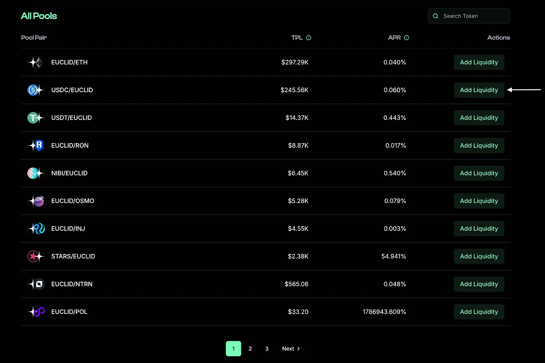Screen dimensions: 545x363
Task: Select the EUCLID/OSMO pair name
Action: pyautogui.click(x=73, y=201)
